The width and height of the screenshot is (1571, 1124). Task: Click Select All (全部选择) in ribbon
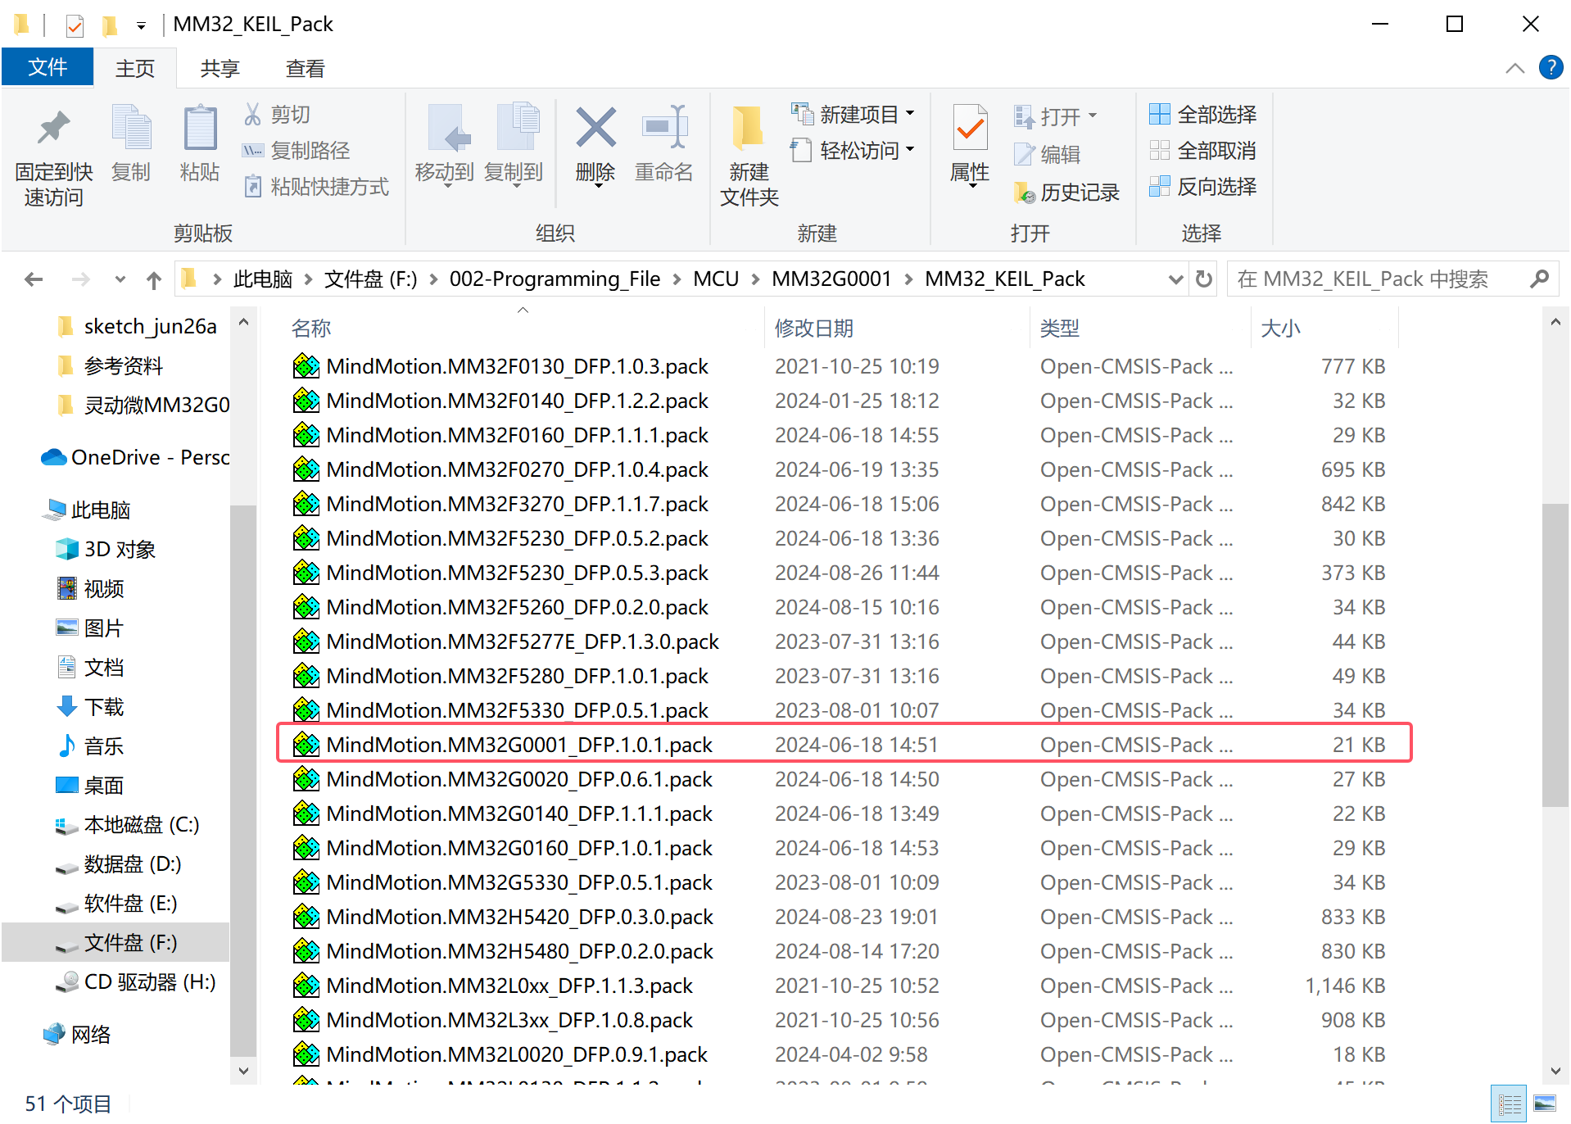point(1203,115)
